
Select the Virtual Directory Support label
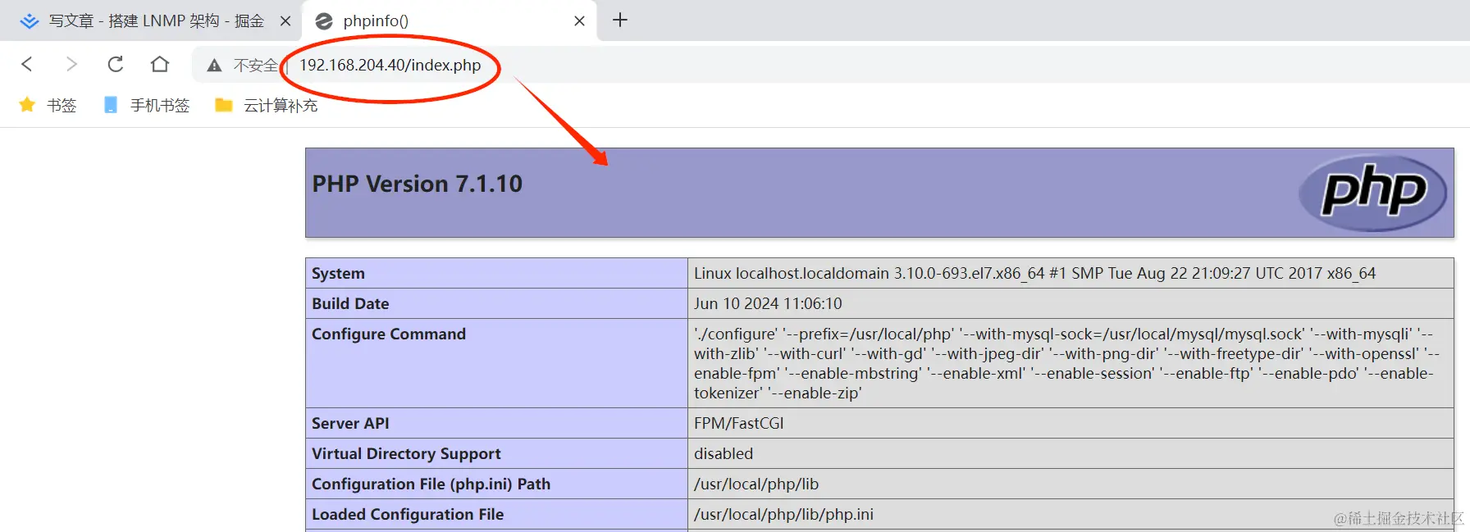[406, 453]
